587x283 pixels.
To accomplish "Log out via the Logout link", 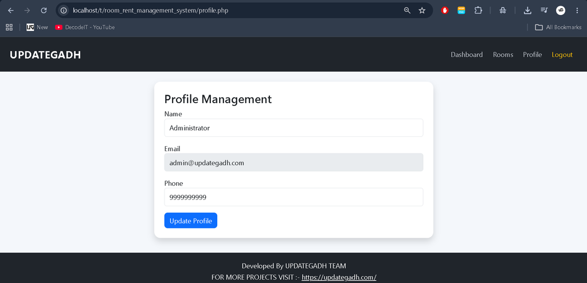I will pos(562,54).
